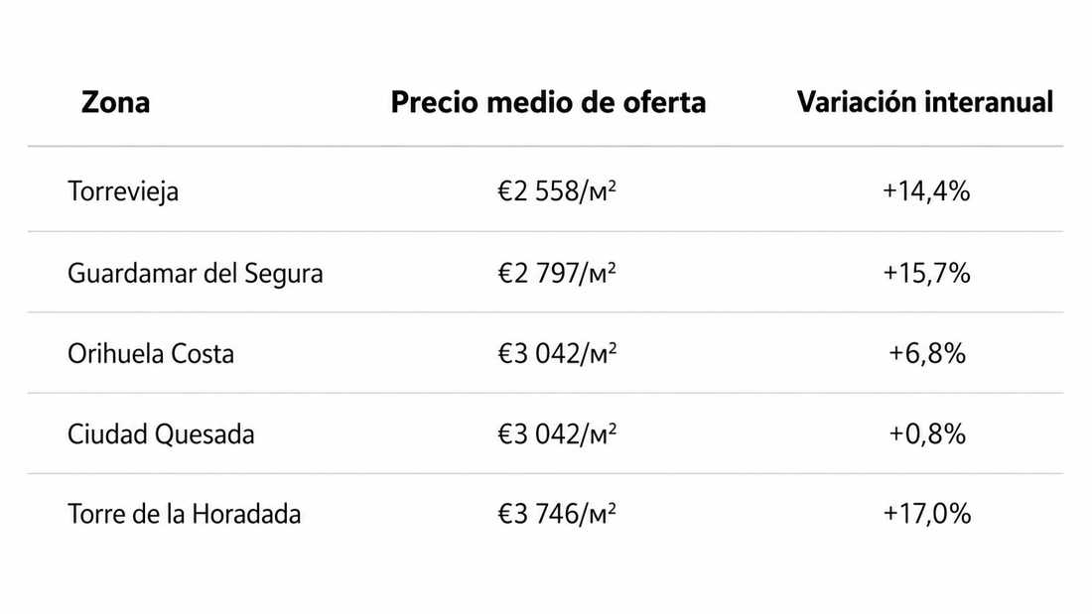Select the +14,4% variation value
The width and height of the screenshot is (1092, 614).
click(926, 190)
